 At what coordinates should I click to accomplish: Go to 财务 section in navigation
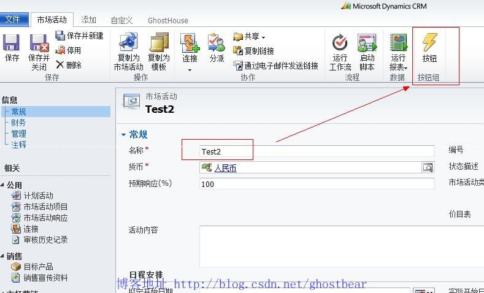[x=18, y=123]
